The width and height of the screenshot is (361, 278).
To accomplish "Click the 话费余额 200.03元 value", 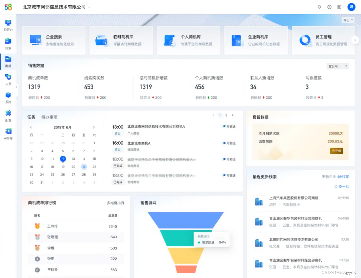I will pos(335,142).
